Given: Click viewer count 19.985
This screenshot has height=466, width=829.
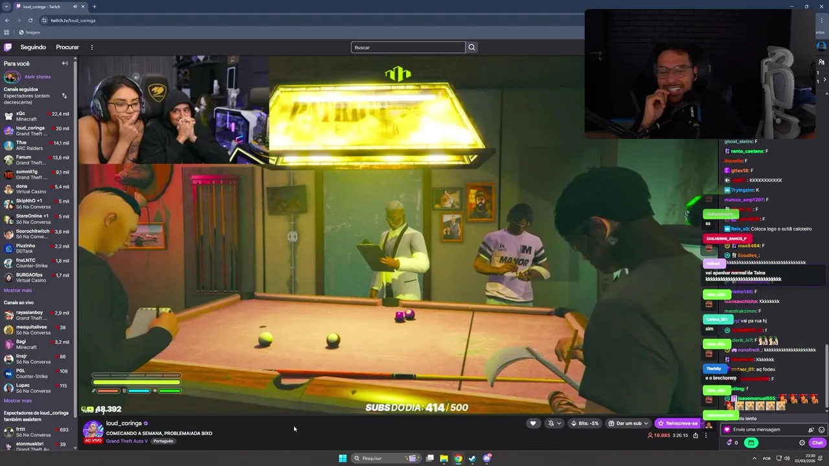Looking at the screenshot, I should pos(659,436).
